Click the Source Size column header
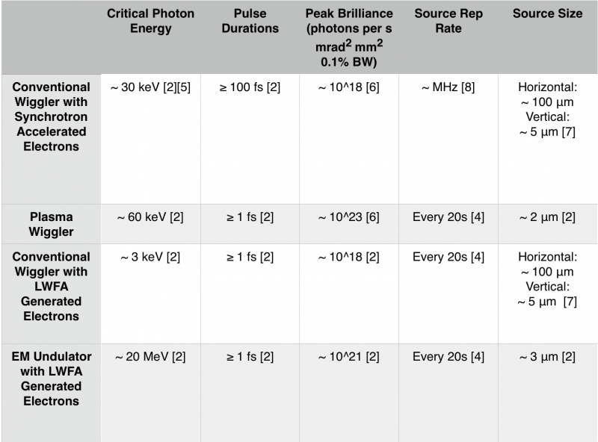This screenshot has height=442, width=598. pyautogui.click(x=547, y=14)
